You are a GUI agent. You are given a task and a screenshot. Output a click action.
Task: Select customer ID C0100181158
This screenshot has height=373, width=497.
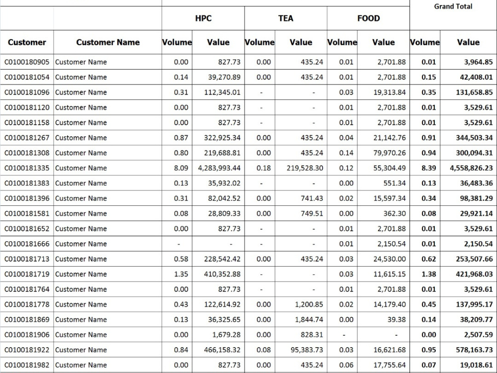[x=27, y=123]
